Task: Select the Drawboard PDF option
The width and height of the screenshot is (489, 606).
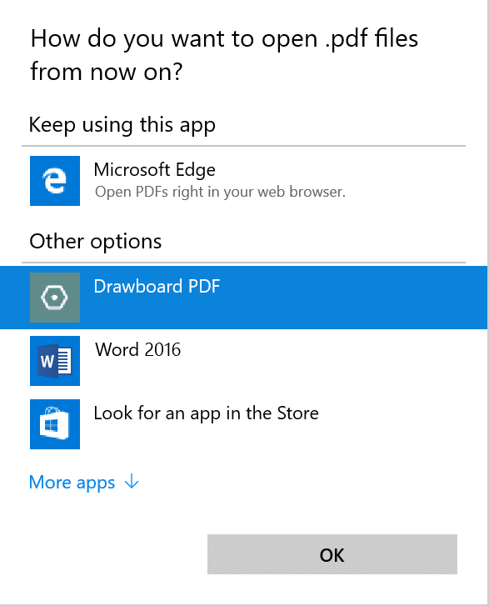Action: (x=244, y=298)
